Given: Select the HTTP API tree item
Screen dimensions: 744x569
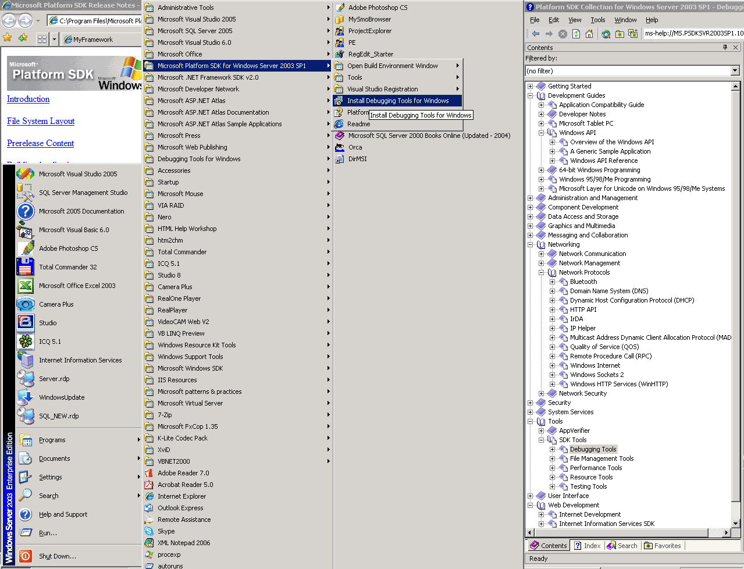Looking at the screenshot, I should (x=583, y=310).
